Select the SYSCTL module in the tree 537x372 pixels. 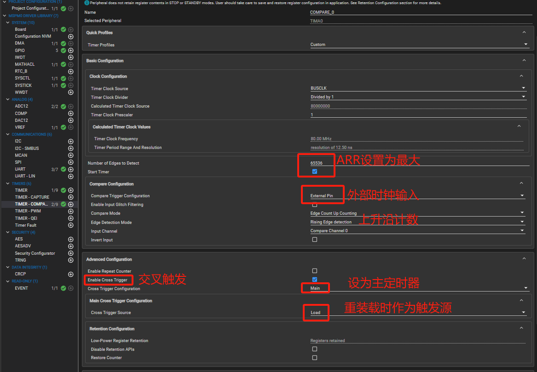[22, 78]
